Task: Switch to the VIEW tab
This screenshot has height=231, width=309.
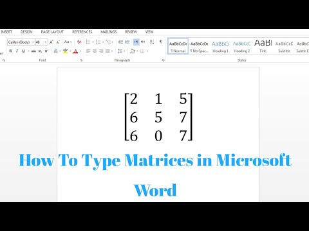Action: coord(149,32)
